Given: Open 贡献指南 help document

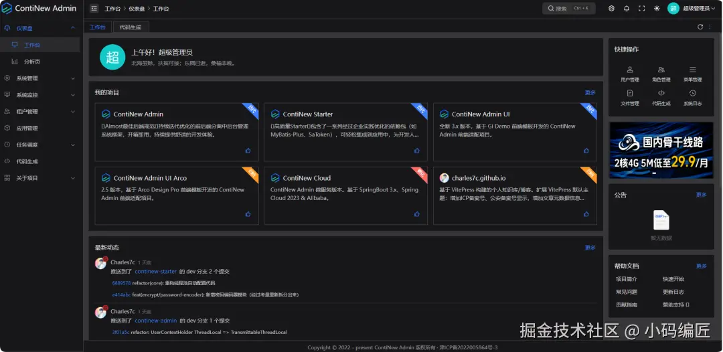Looking at the screenshot, I should click(626, 304).
